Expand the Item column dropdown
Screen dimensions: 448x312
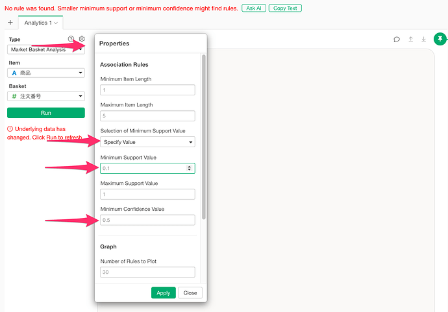[46, 73]
